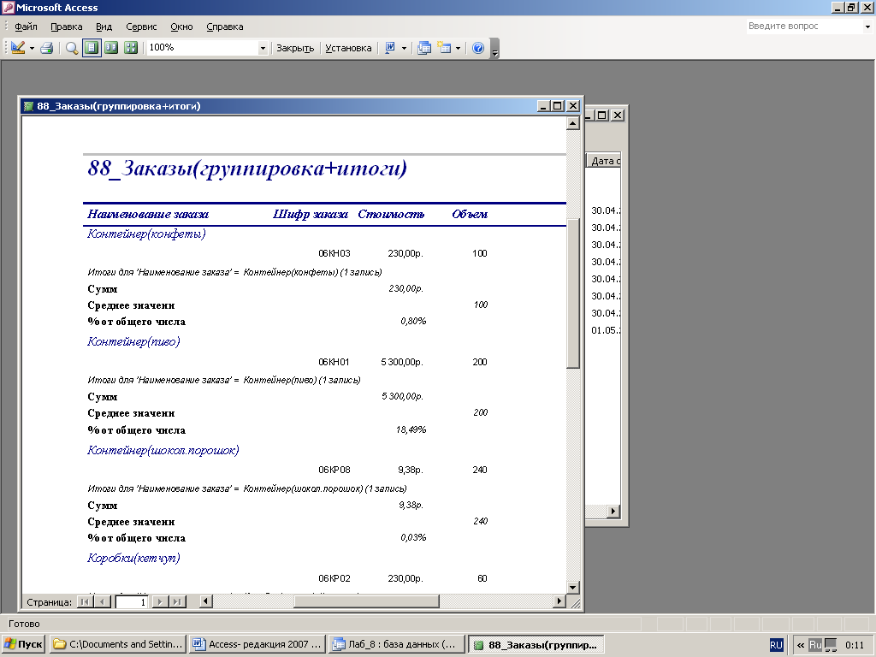Click the blue RU language indicator
The height and width of the screenshot is (657, 876).
[x=777, y=645]
